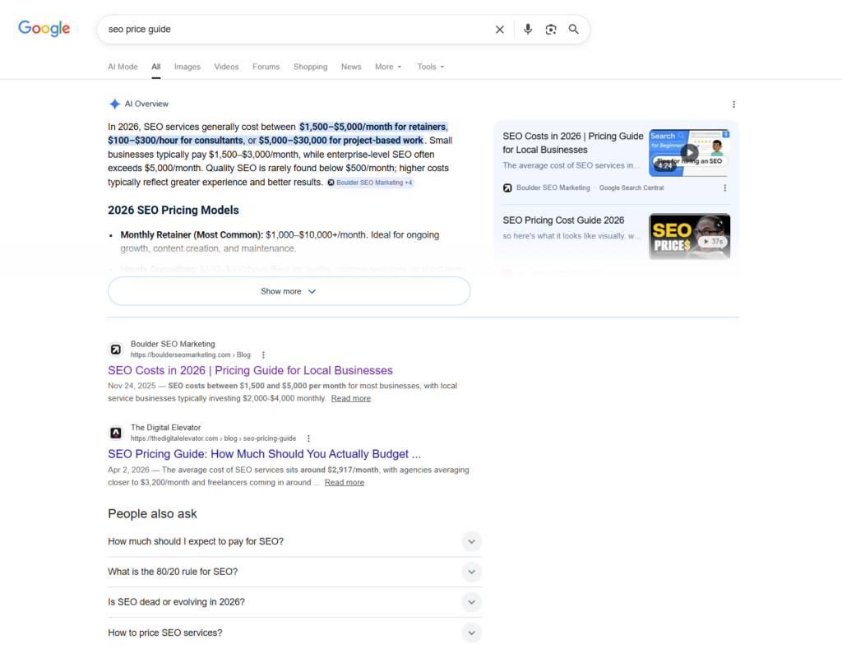Expand "Is SEO dead or evolving in 2026?"
This screenshot has width=842, height=649.
click(x=471, y=602)
